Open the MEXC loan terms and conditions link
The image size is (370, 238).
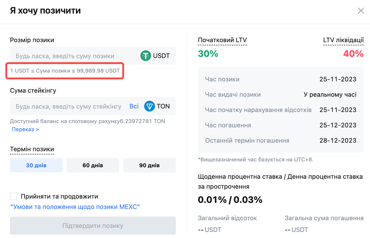(x=75, y=207)
